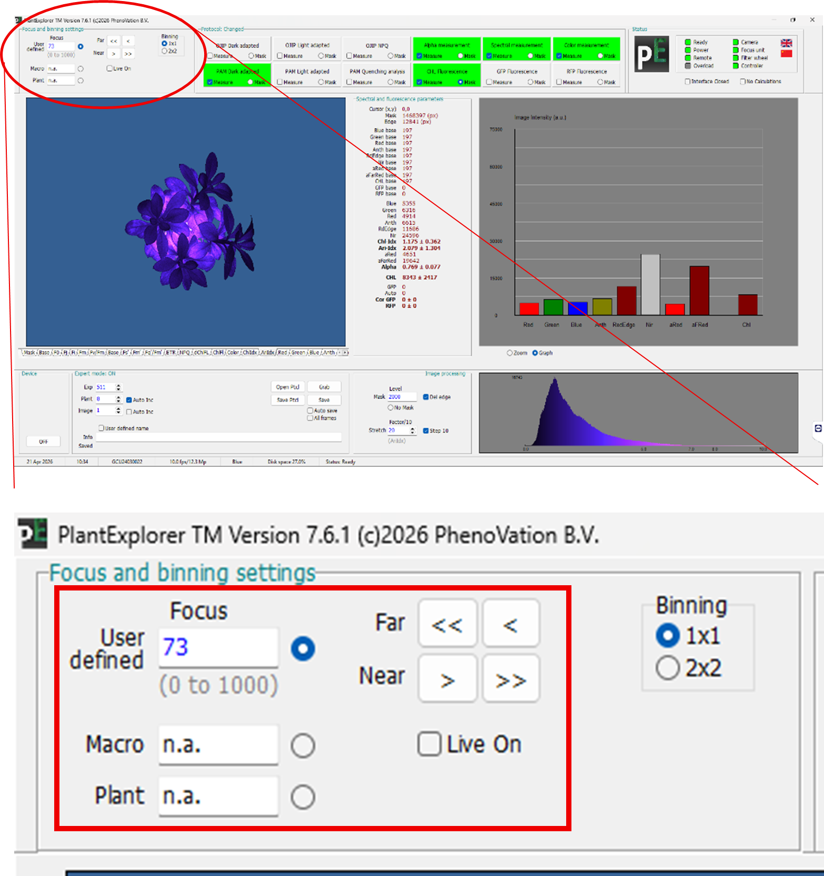This screenshot has width=824, height=876.
Task: Click the Ready green status indicator
Action: [x=688, y=42]
